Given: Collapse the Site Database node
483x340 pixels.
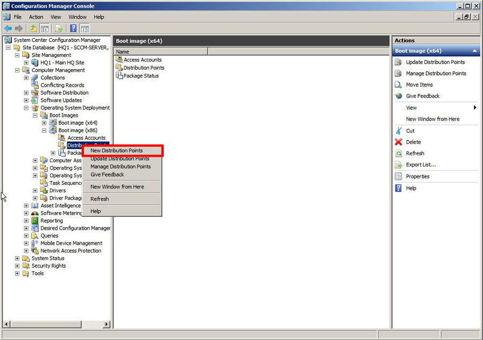Looking at the screenshot, I should pos(8,48).
